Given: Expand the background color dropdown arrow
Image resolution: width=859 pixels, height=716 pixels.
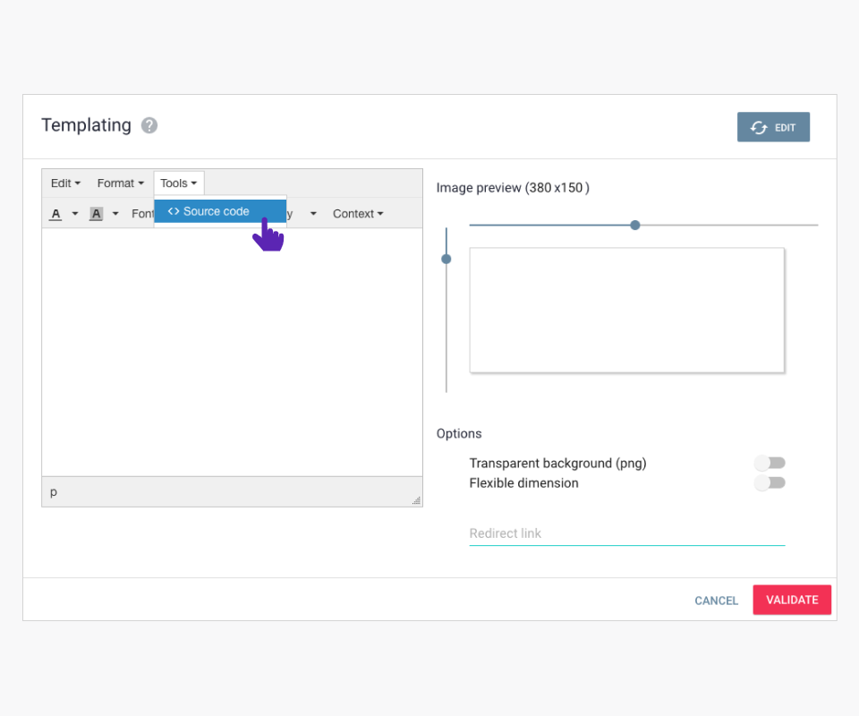Looking at the screenshot, I should point(115,214).
